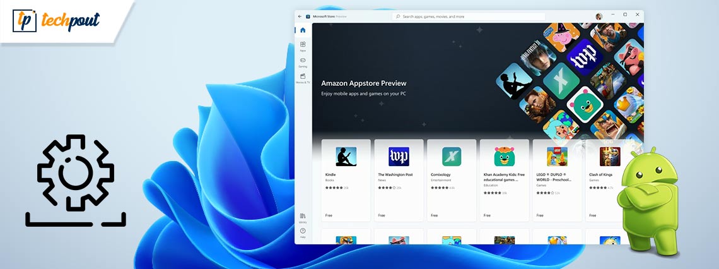Open the Library in sidebar
Image resolution: width=719 pixels, height=269 pixels.
[303, 217]
